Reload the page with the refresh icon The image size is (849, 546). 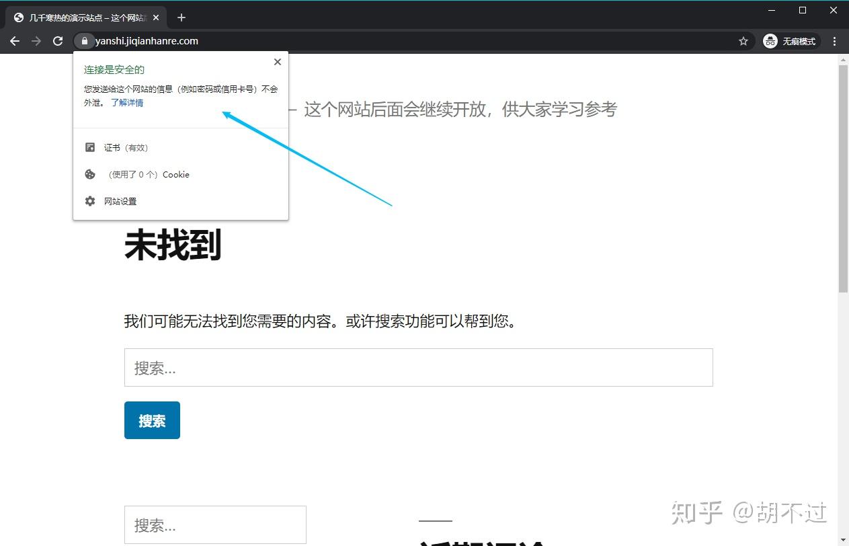click(x=58, y=41)
